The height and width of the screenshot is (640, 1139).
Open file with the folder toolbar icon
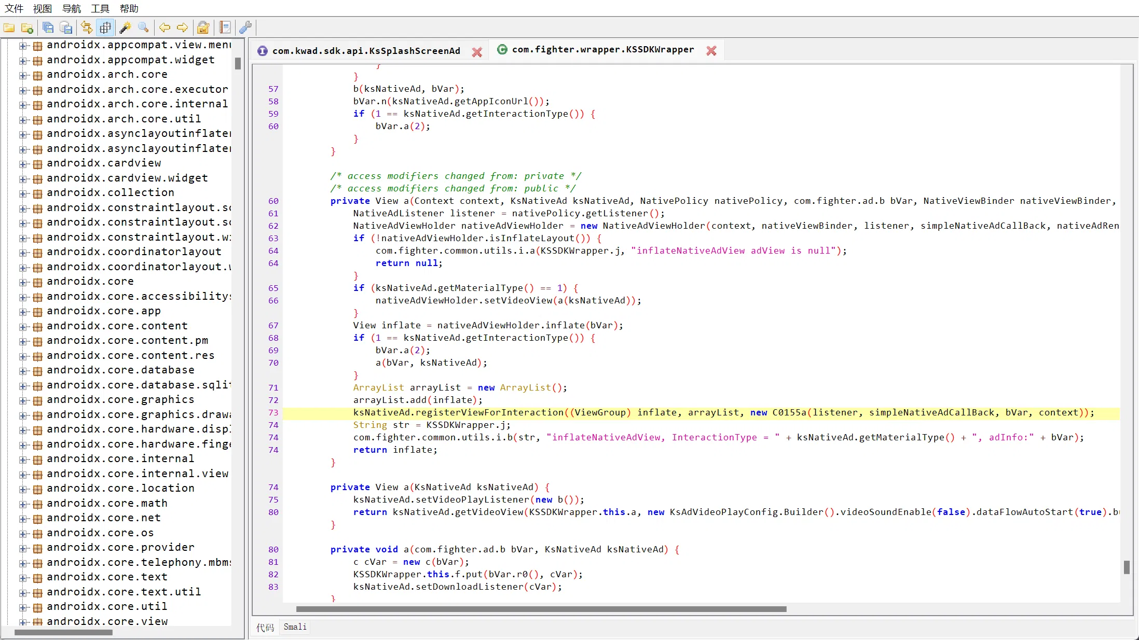click(x=9, y=28)
